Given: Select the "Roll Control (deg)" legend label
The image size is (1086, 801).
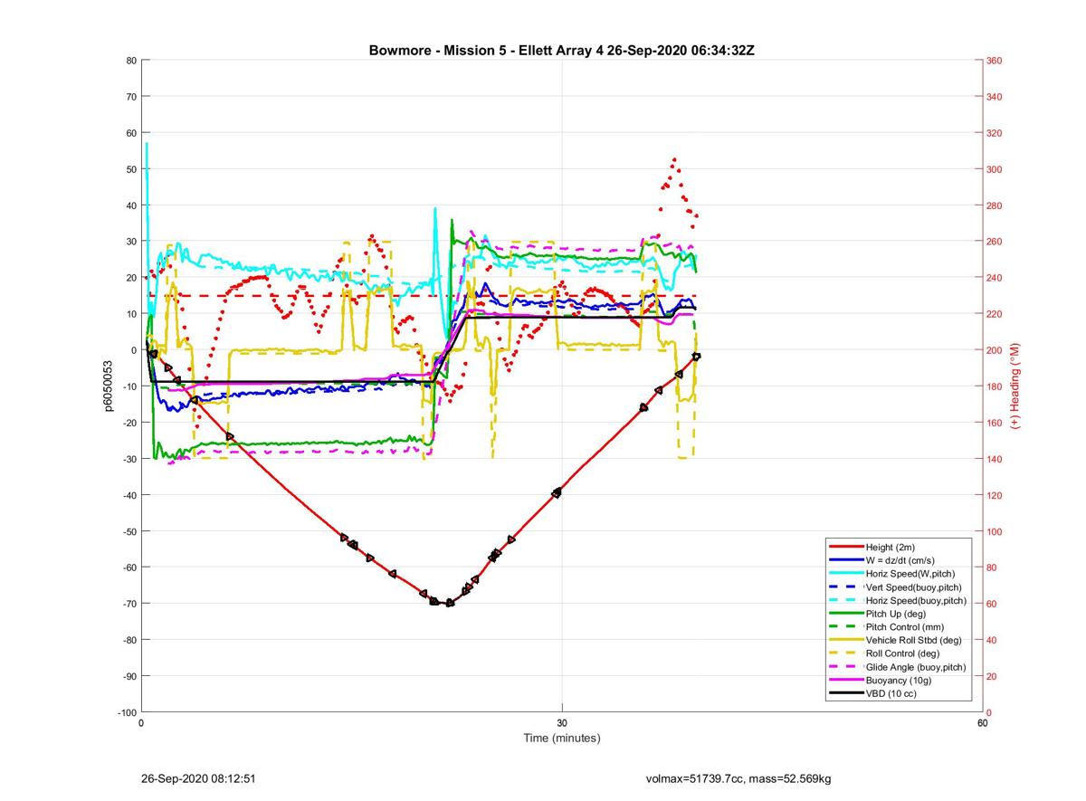Looking at the screenshot, I should pyautogui.click(x=902, y=653).
